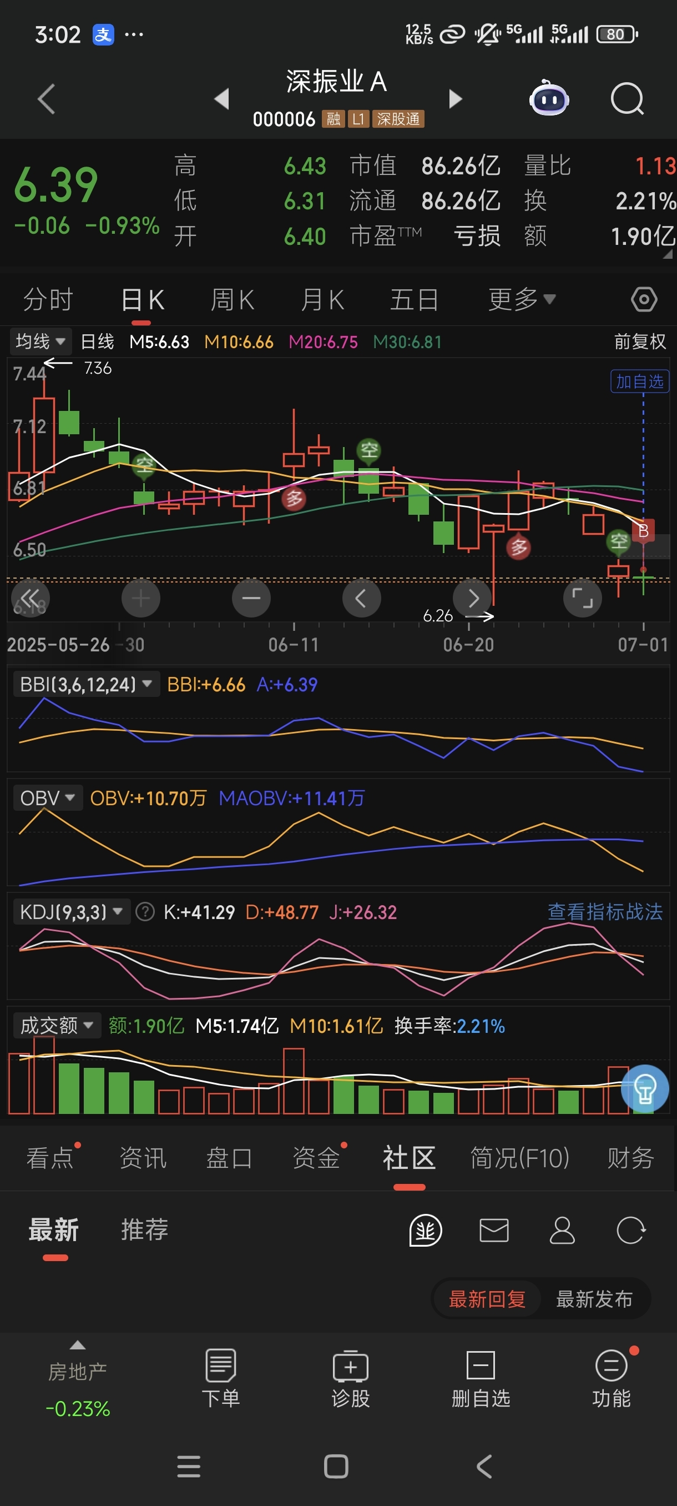
Task: Expand 房地产 sector panel
Action: coord(78,1378)
